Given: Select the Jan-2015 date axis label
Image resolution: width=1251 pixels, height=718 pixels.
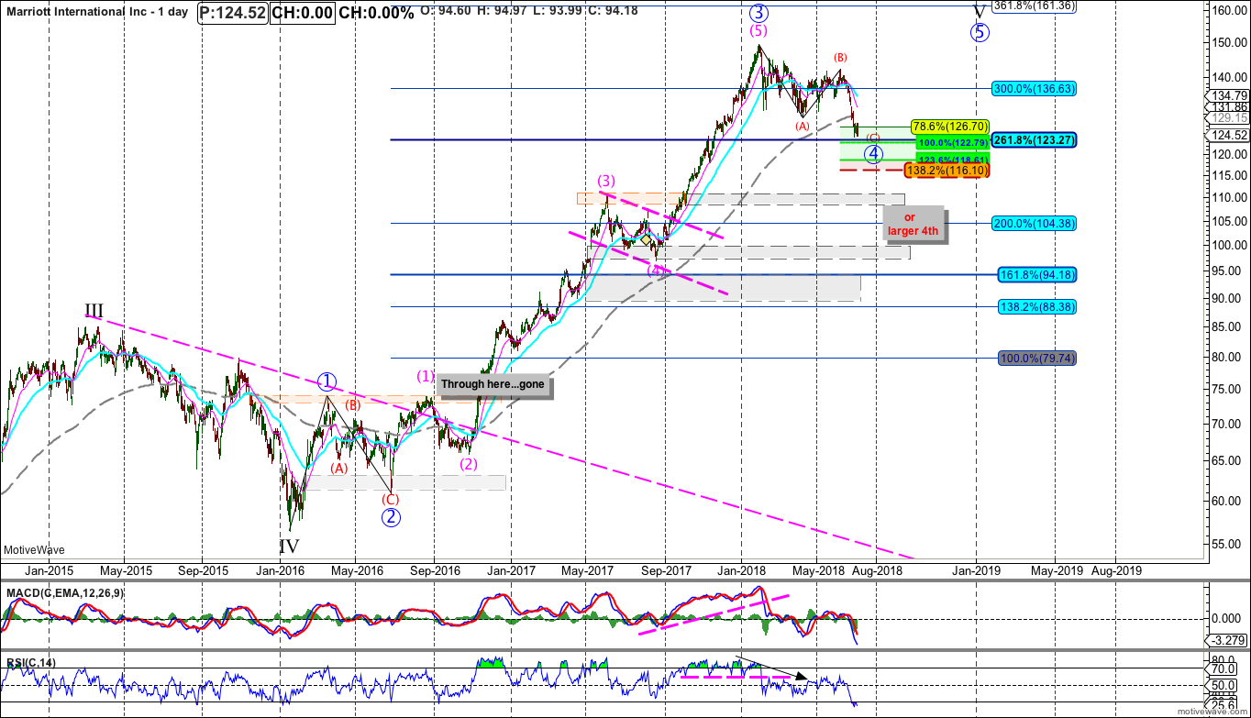Looking at the screenshot, I should click(48, 569).
